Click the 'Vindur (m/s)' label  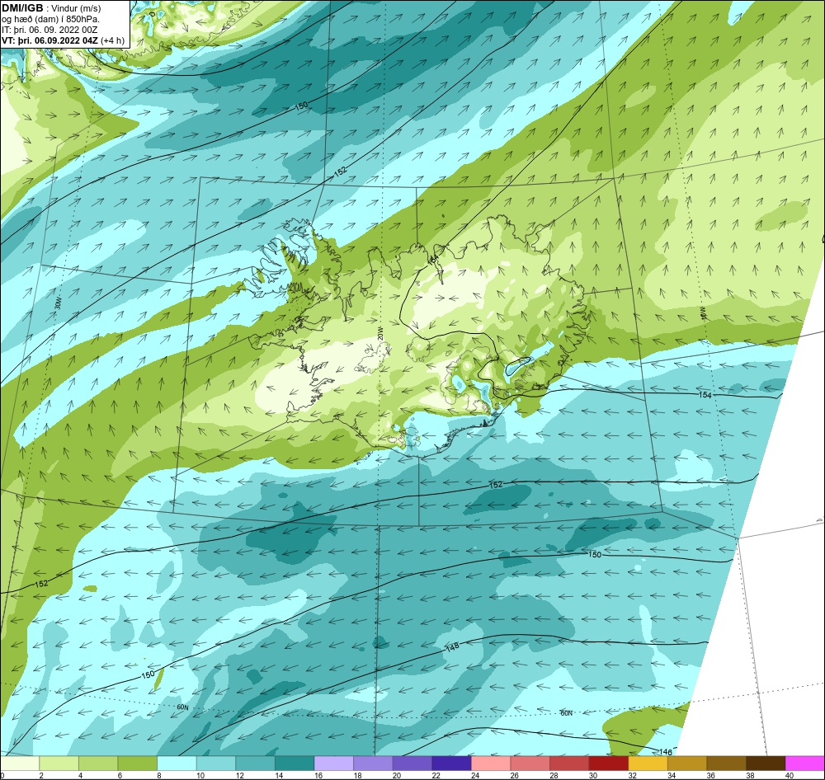77,8
